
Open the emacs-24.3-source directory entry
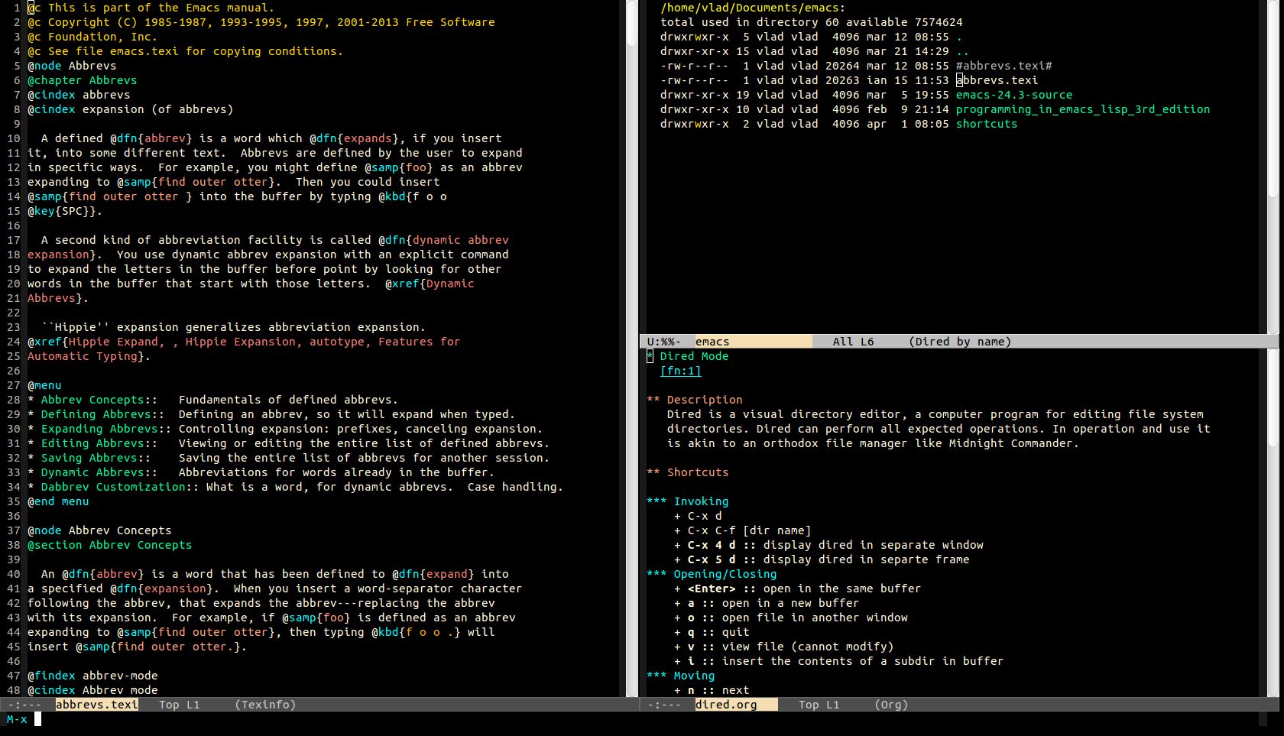click(1013, 95)
